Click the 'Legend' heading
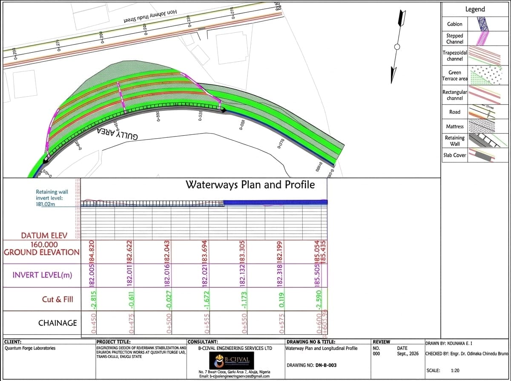The height and width of the screenshot is (381, 511). tap(475, 9)
